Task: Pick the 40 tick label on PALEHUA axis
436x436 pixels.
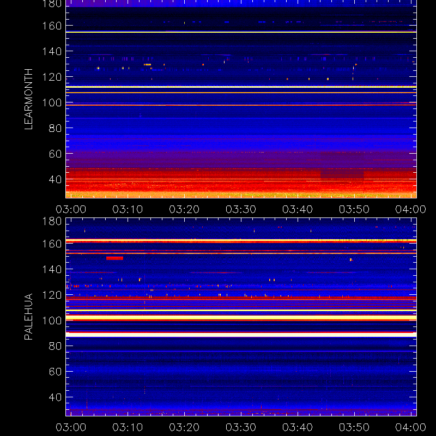Action: [55, 397]
